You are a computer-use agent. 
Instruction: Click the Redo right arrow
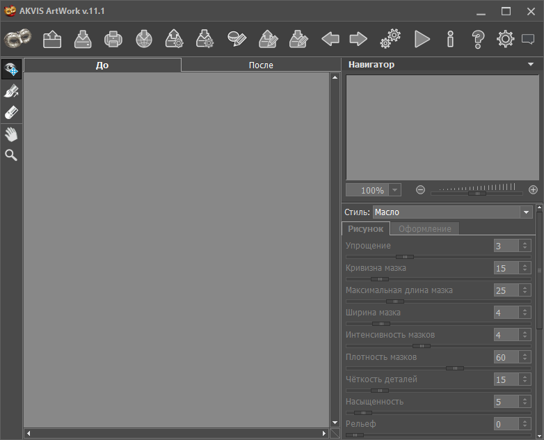358,39
